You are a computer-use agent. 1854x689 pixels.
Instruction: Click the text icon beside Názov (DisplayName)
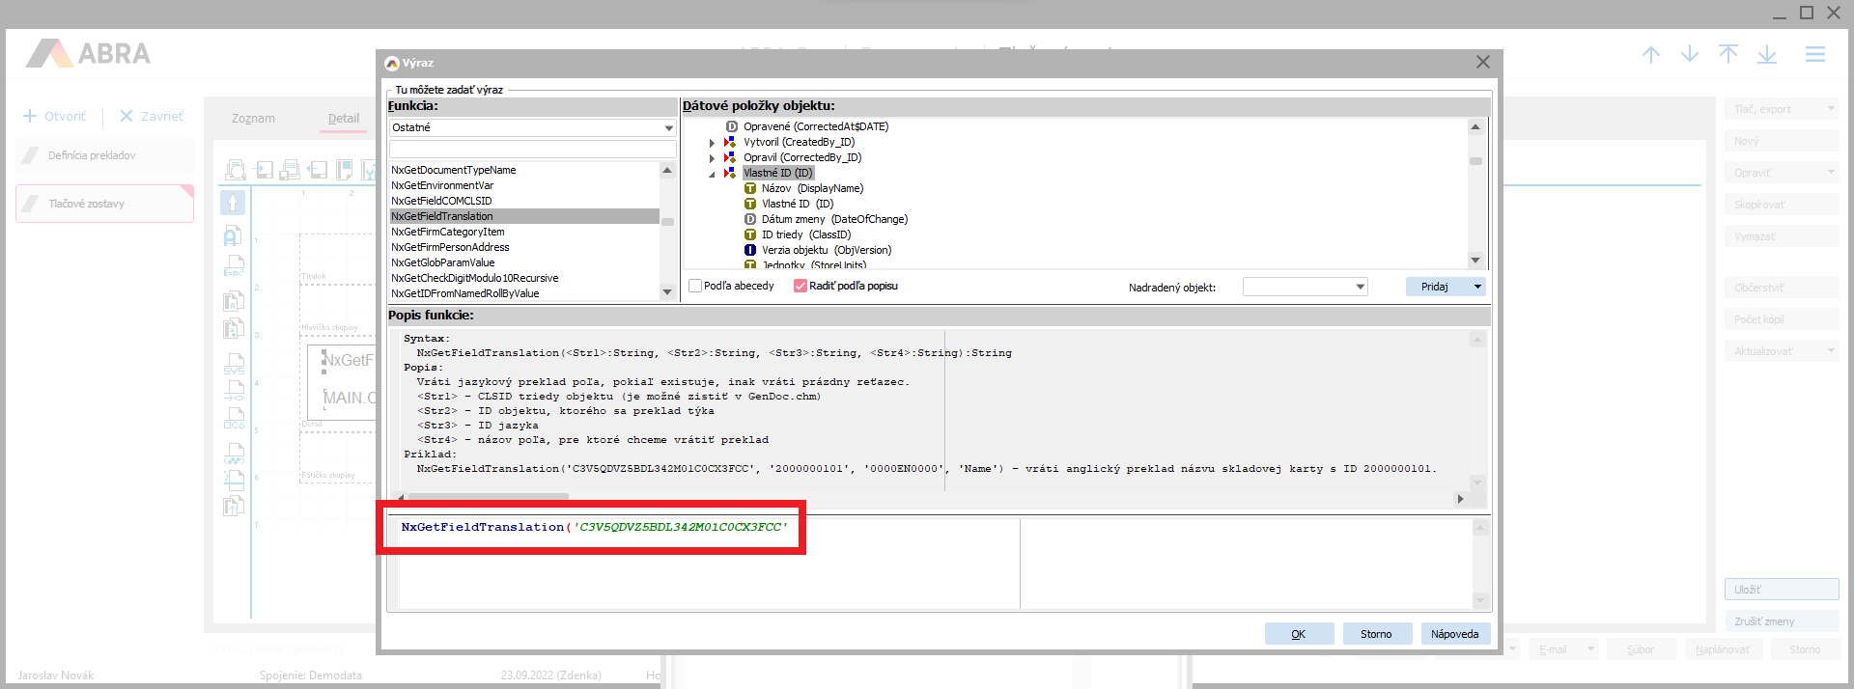click(750, 188)
